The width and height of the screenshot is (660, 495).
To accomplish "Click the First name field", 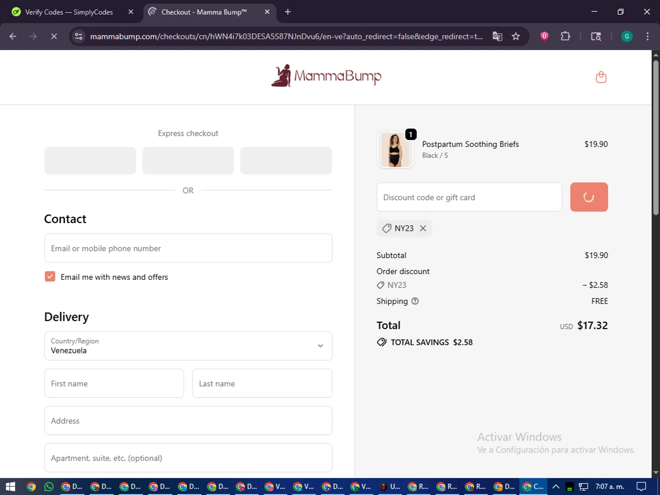I will click(x=114, y=383).
